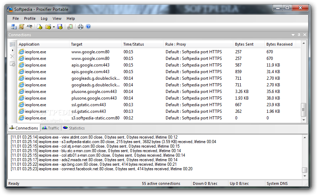Screen dimensions: 318x196
Task: Click IE icon in 262 bytes sent row
Action: (21, 111)
